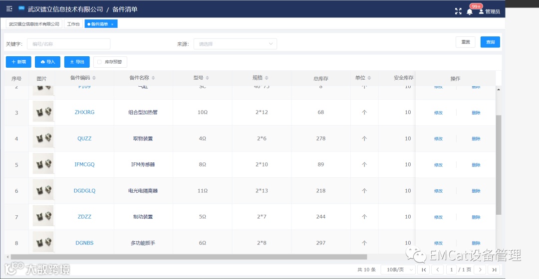Click 修改 for the 电光电隔离器 row
539x279 pixels.
pos(438,191)
